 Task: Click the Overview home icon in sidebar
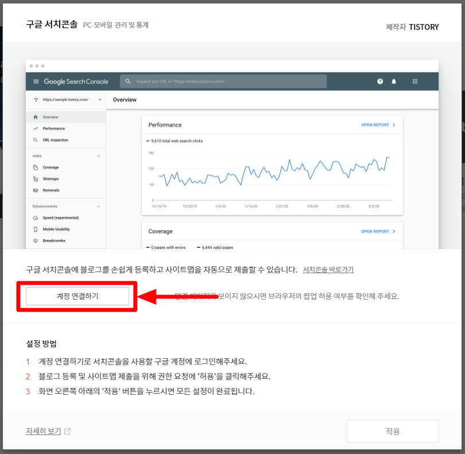tap(36, 117)
